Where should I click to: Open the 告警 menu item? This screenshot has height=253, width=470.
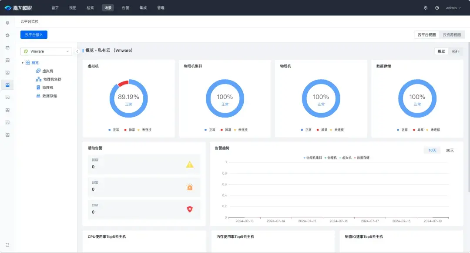click(x=126, y=8)
